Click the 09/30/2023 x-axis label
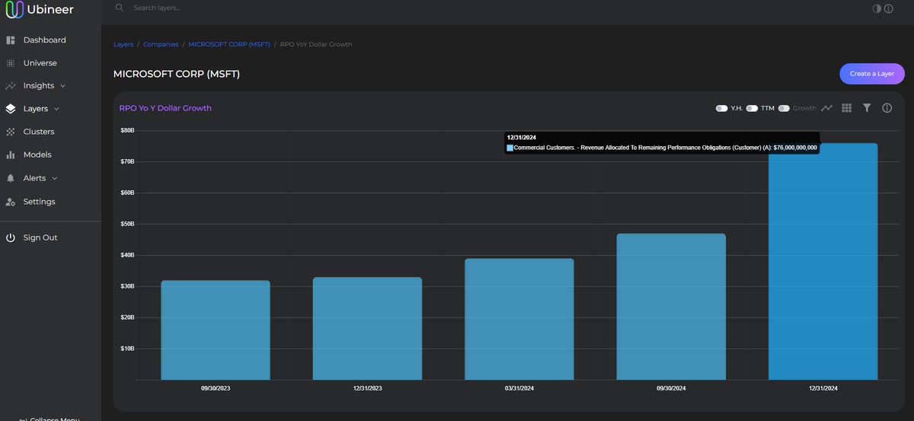 [x=216, y=388]
